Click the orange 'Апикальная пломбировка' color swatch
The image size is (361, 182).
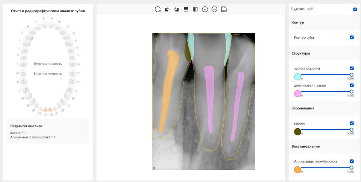click(298, 169)
